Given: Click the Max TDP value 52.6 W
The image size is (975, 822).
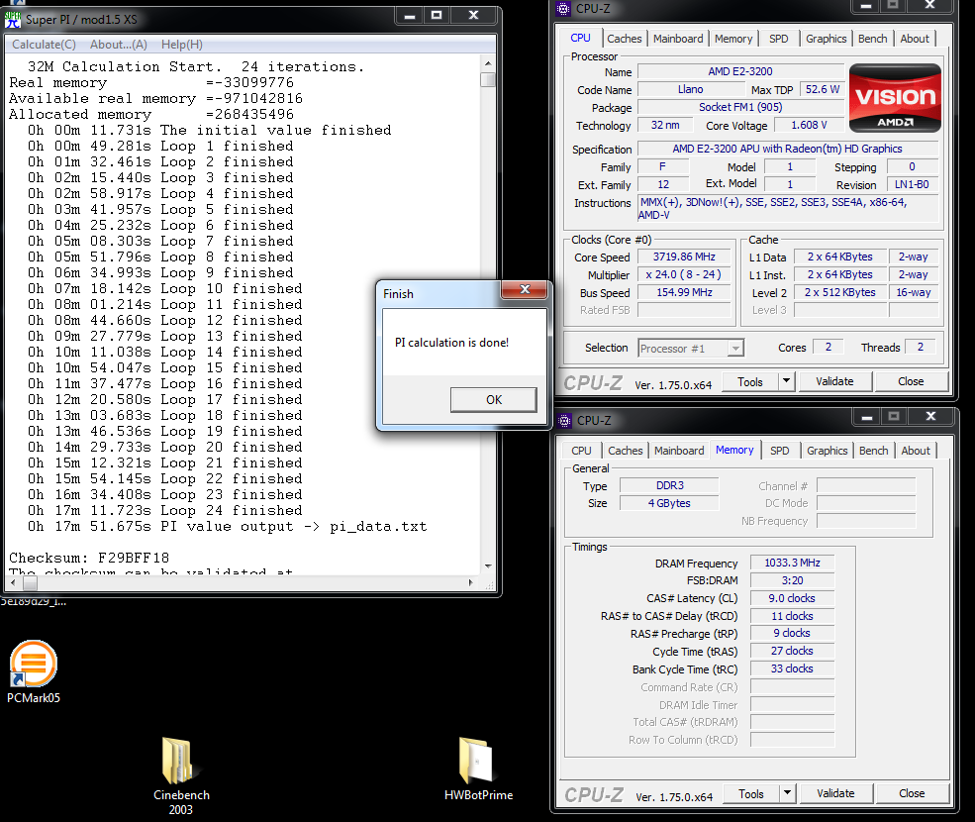Looking at the screenshot, I should click(822, 89).
